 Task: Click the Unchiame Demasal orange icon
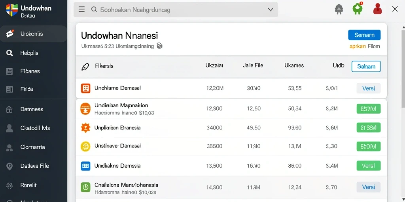pos(85,88)
